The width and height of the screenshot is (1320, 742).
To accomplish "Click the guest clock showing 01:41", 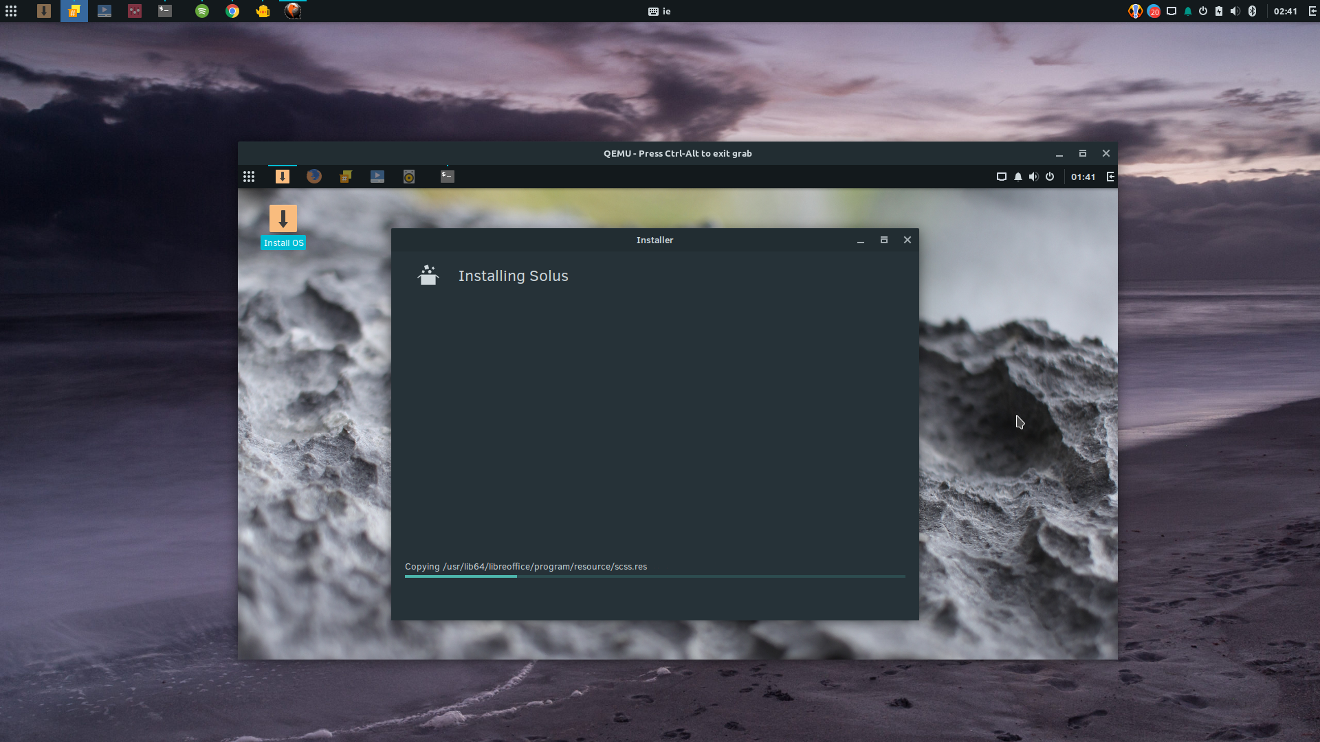I will pyautogui.click(x=1083, y=177).
